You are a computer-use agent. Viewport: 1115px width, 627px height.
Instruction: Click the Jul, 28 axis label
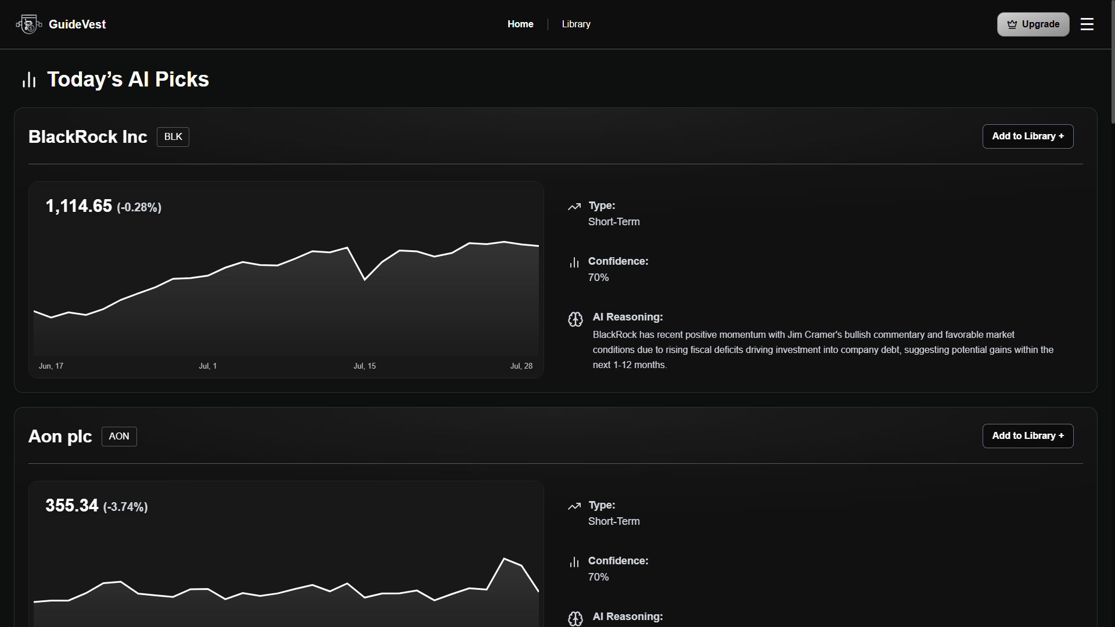521,366
